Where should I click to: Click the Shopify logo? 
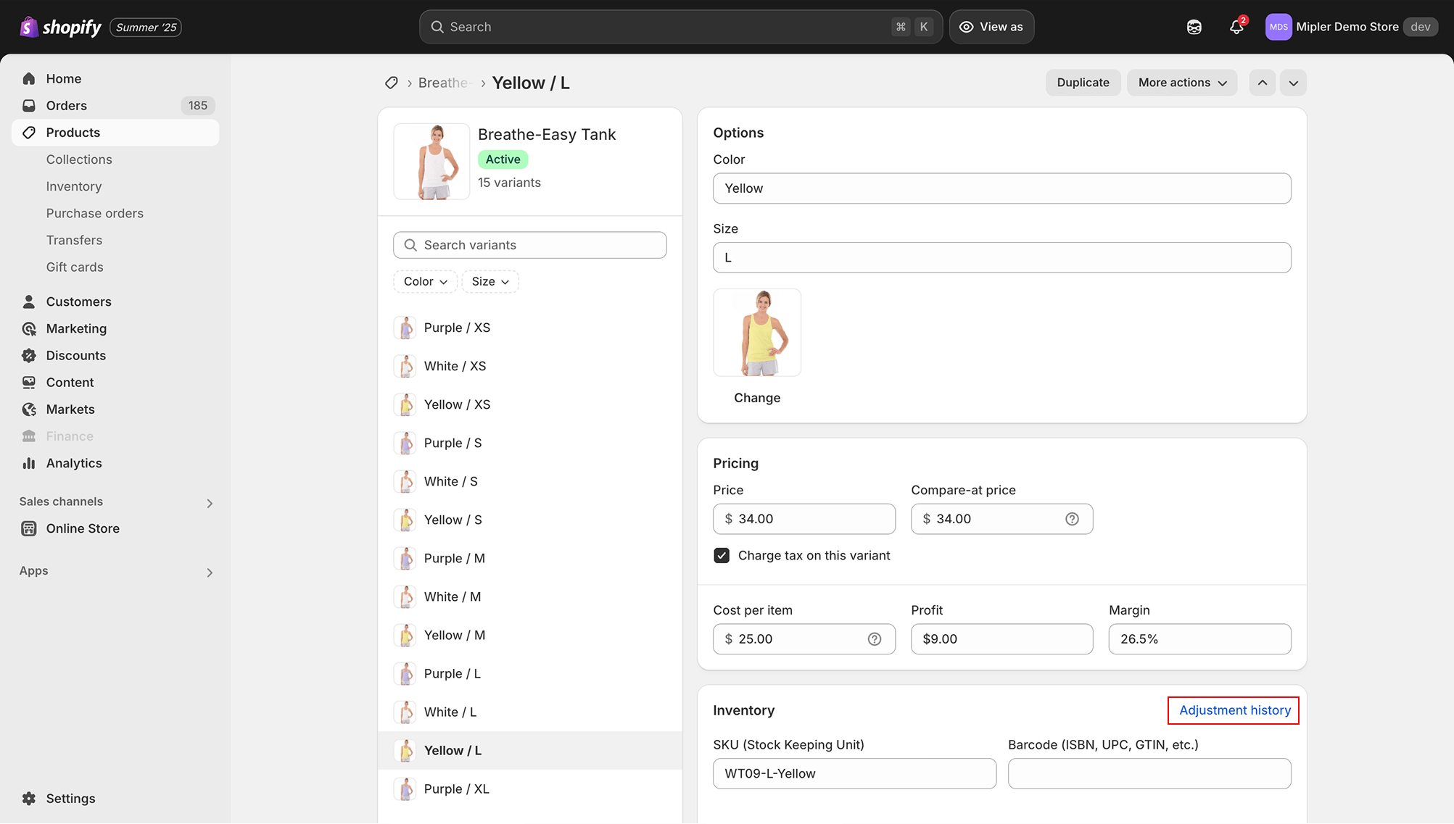61,28
